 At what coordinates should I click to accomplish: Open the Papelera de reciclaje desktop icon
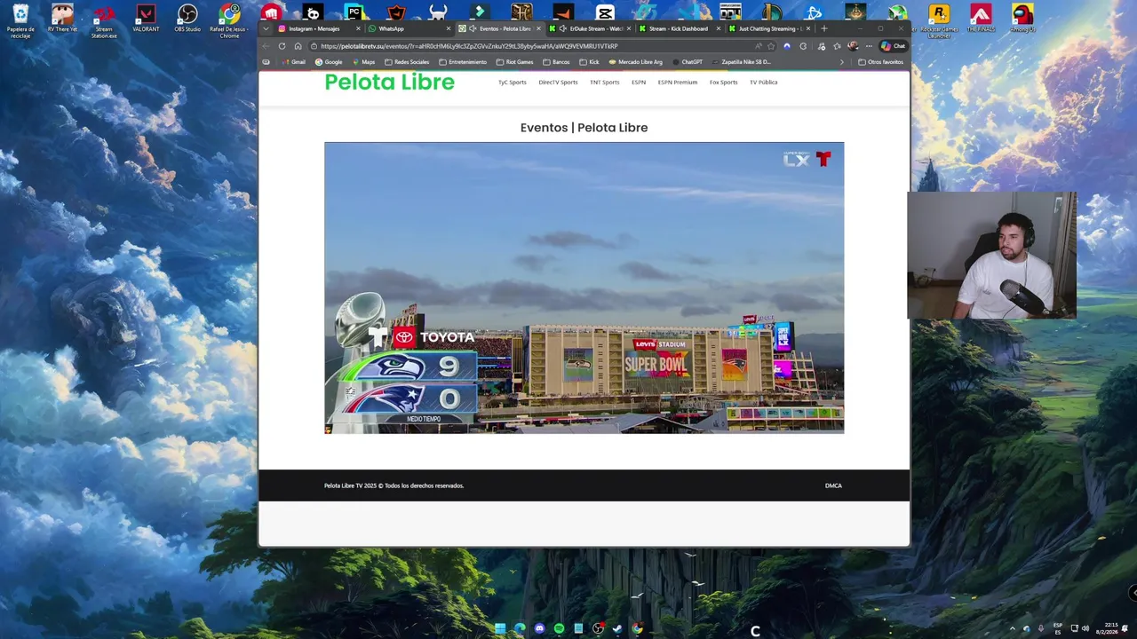click(20, 22)
